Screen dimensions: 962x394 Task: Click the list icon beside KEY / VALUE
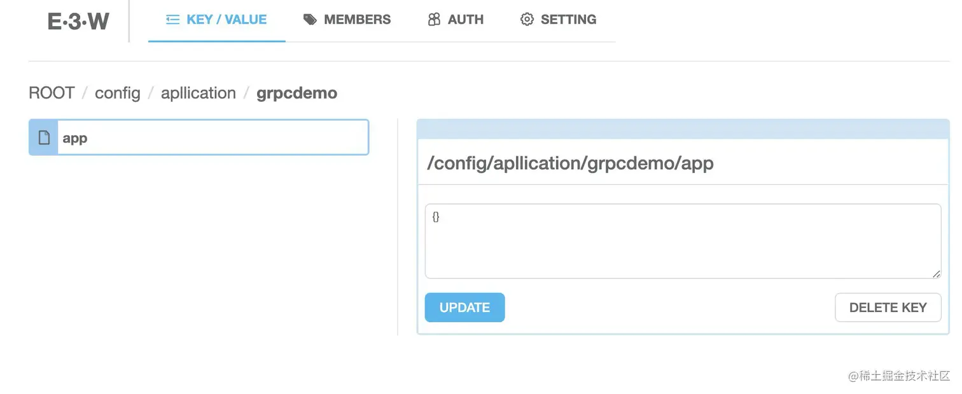(172, 20)
